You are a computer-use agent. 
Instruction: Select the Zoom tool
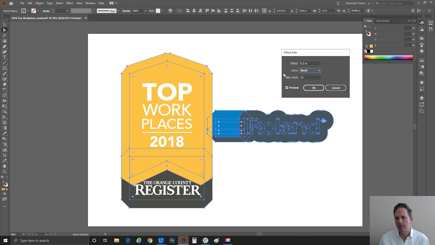coord(4,171)
